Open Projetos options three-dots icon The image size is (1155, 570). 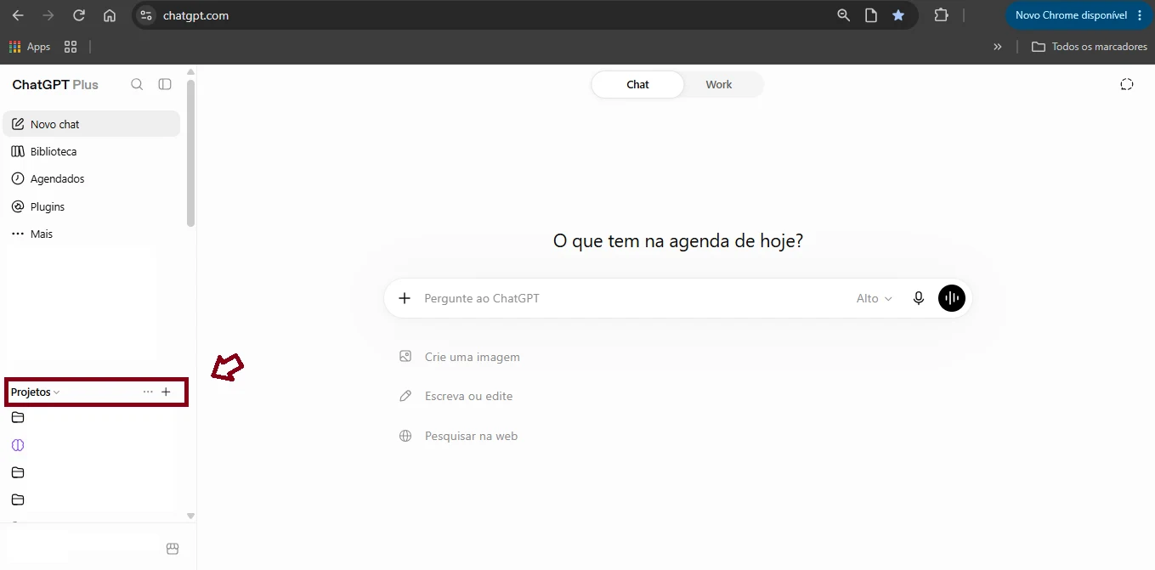click(x=148, y=392)
